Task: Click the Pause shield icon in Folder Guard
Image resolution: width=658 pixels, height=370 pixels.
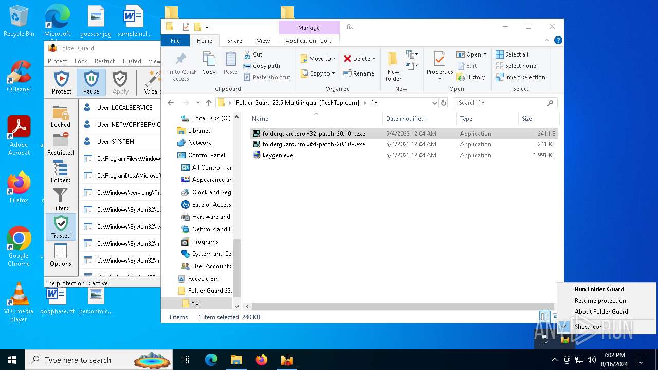Action: coord(91,83)
